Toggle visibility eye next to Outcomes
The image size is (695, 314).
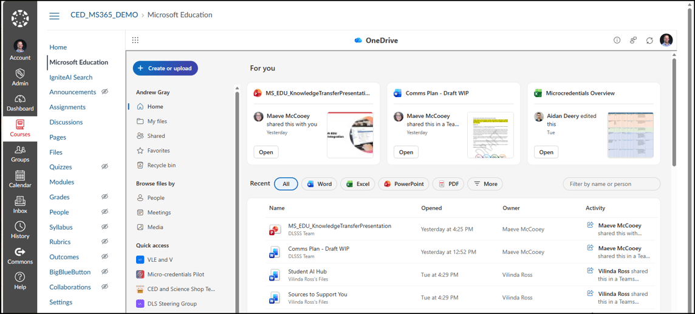tap(104, 257)
